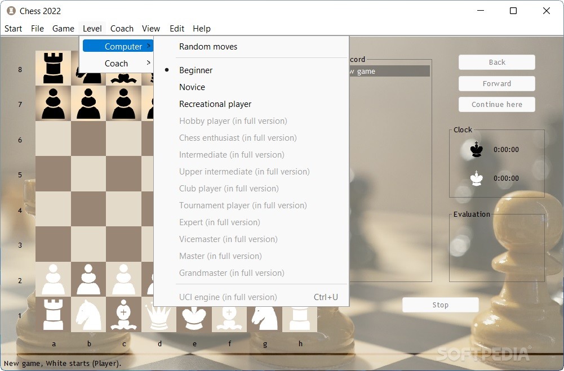Open the File menu
Image resolution: width=564 pixels, height=371 pixels.
(37, 28)
